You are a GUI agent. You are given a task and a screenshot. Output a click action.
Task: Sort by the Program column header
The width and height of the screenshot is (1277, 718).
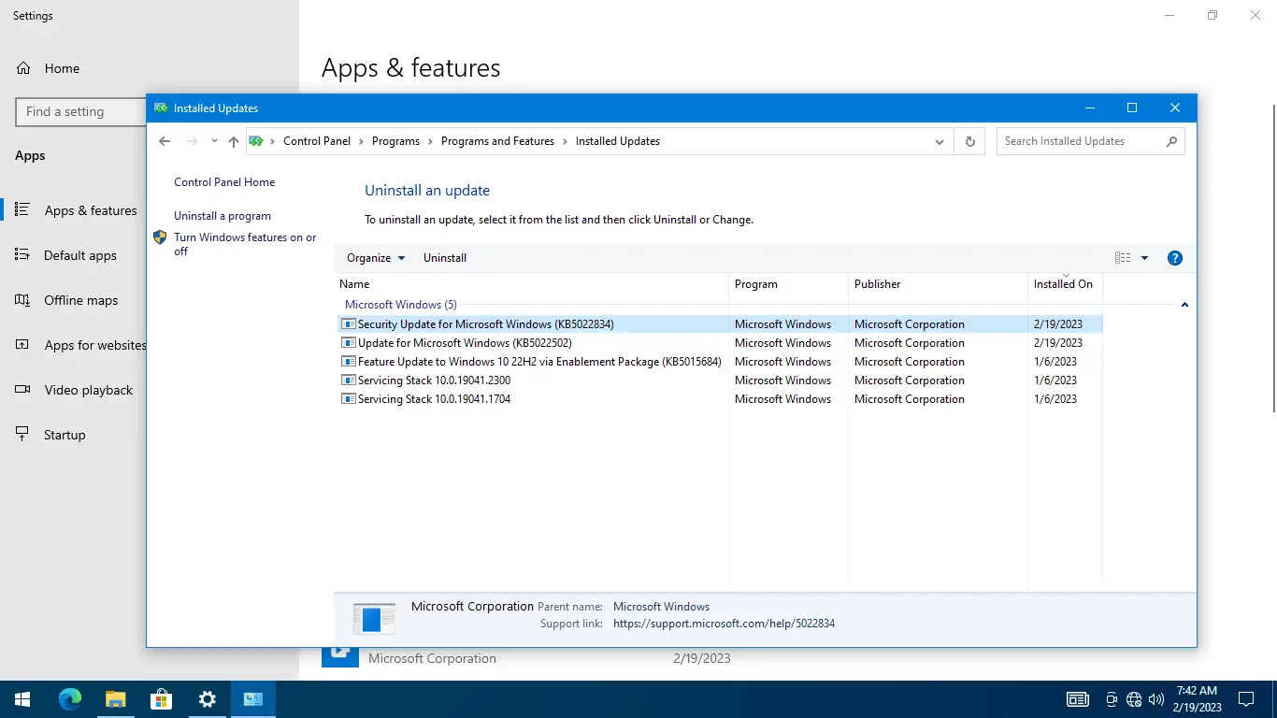[x=788, y=284]
